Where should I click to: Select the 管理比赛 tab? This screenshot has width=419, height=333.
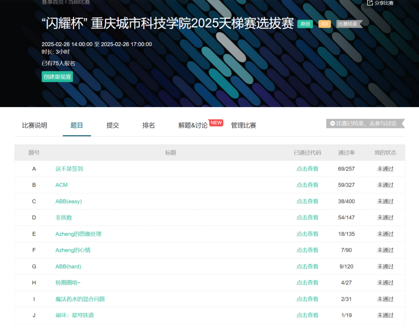pos(243,126)
